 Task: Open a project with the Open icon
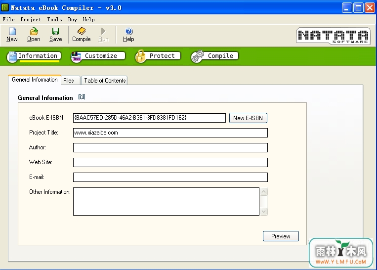(x=34, y=35)
